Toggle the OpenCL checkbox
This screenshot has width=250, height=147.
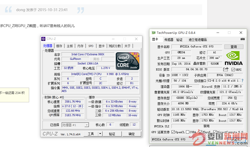(x=173, y=132)
